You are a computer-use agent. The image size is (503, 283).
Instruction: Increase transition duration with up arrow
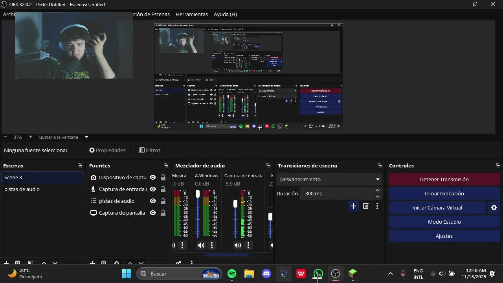pyautogui.click(x=378, y=190)
